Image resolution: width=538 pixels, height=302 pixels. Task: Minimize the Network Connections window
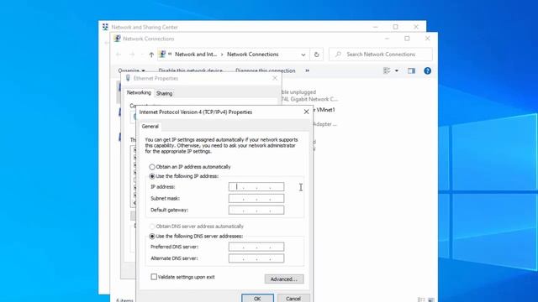click(x=387, y=39)
